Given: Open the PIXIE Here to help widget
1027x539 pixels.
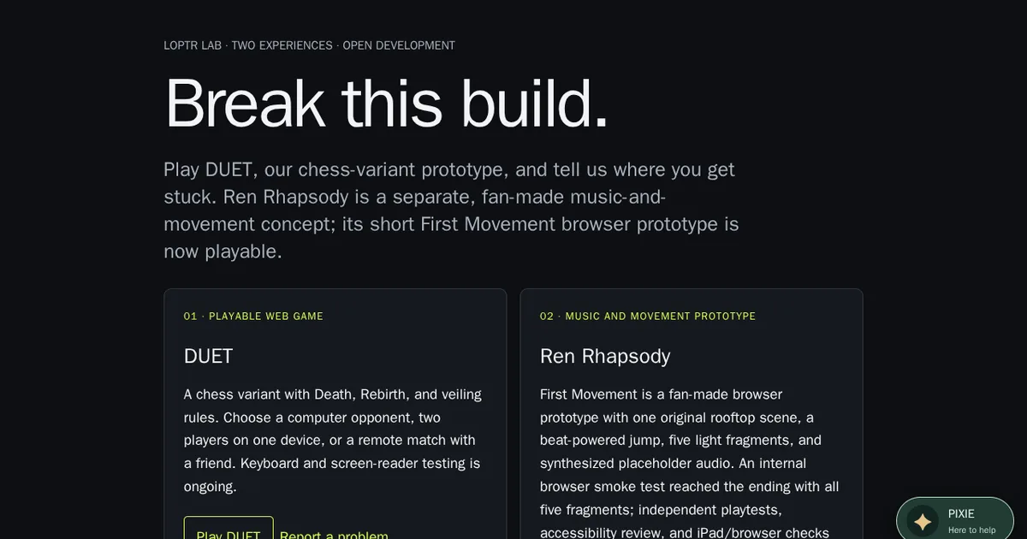Looking at the screenshot, I should pos(955,518).
